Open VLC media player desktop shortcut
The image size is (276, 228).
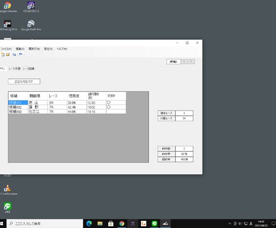tap(8, 190)
